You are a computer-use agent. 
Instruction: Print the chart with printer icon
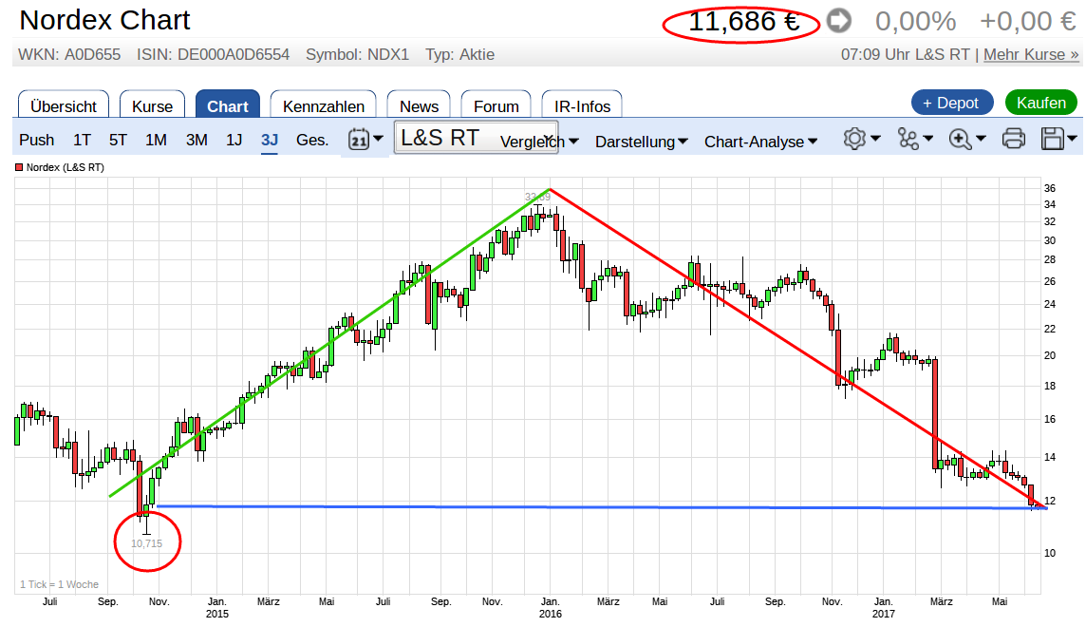click(1013, 139)
